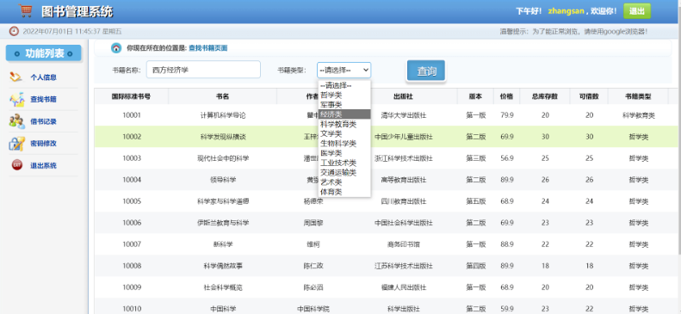Click the 书籍名称 input field
681x314 pixels.
[203, 70]
